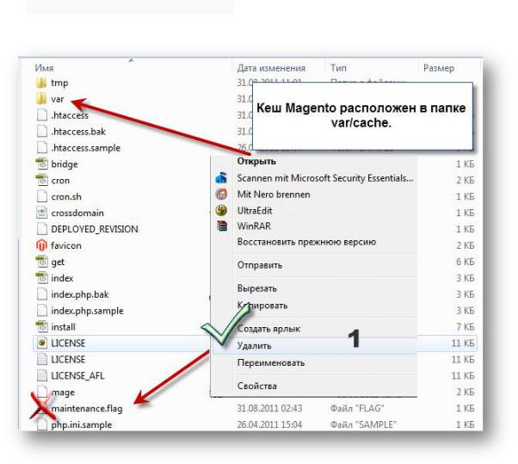Click the index PHP file icon
518x464 pixels.
click(x=42, y=278)
